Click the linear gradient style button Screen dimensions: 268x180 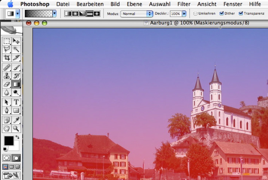point(68,13)
